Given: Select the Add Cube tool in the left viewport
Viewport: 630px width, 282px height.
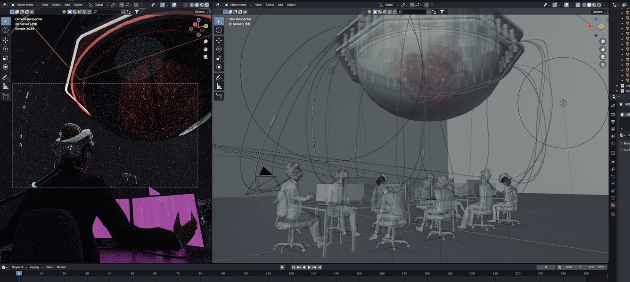Looking at the screenshot, I should (x=6, y=96).
